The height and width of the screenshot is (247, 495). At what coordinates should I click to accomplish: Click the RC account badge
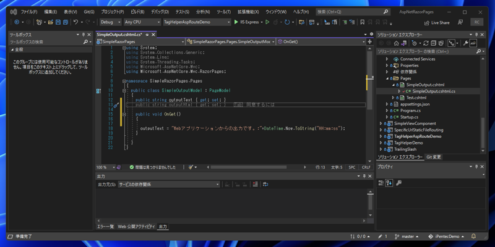click(476, 22)
